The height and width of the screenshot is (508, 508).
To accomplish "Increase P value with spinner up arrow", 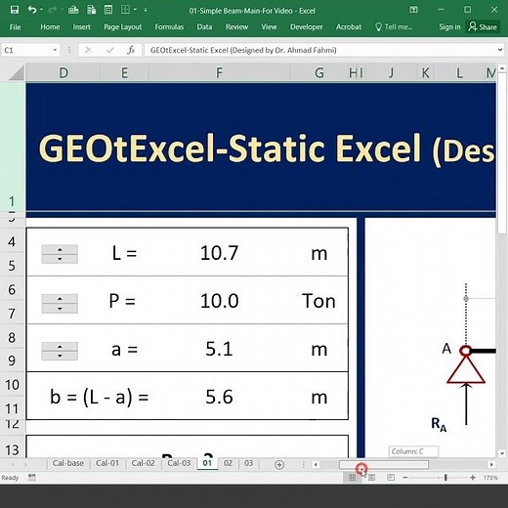I will tap(60, 299).
